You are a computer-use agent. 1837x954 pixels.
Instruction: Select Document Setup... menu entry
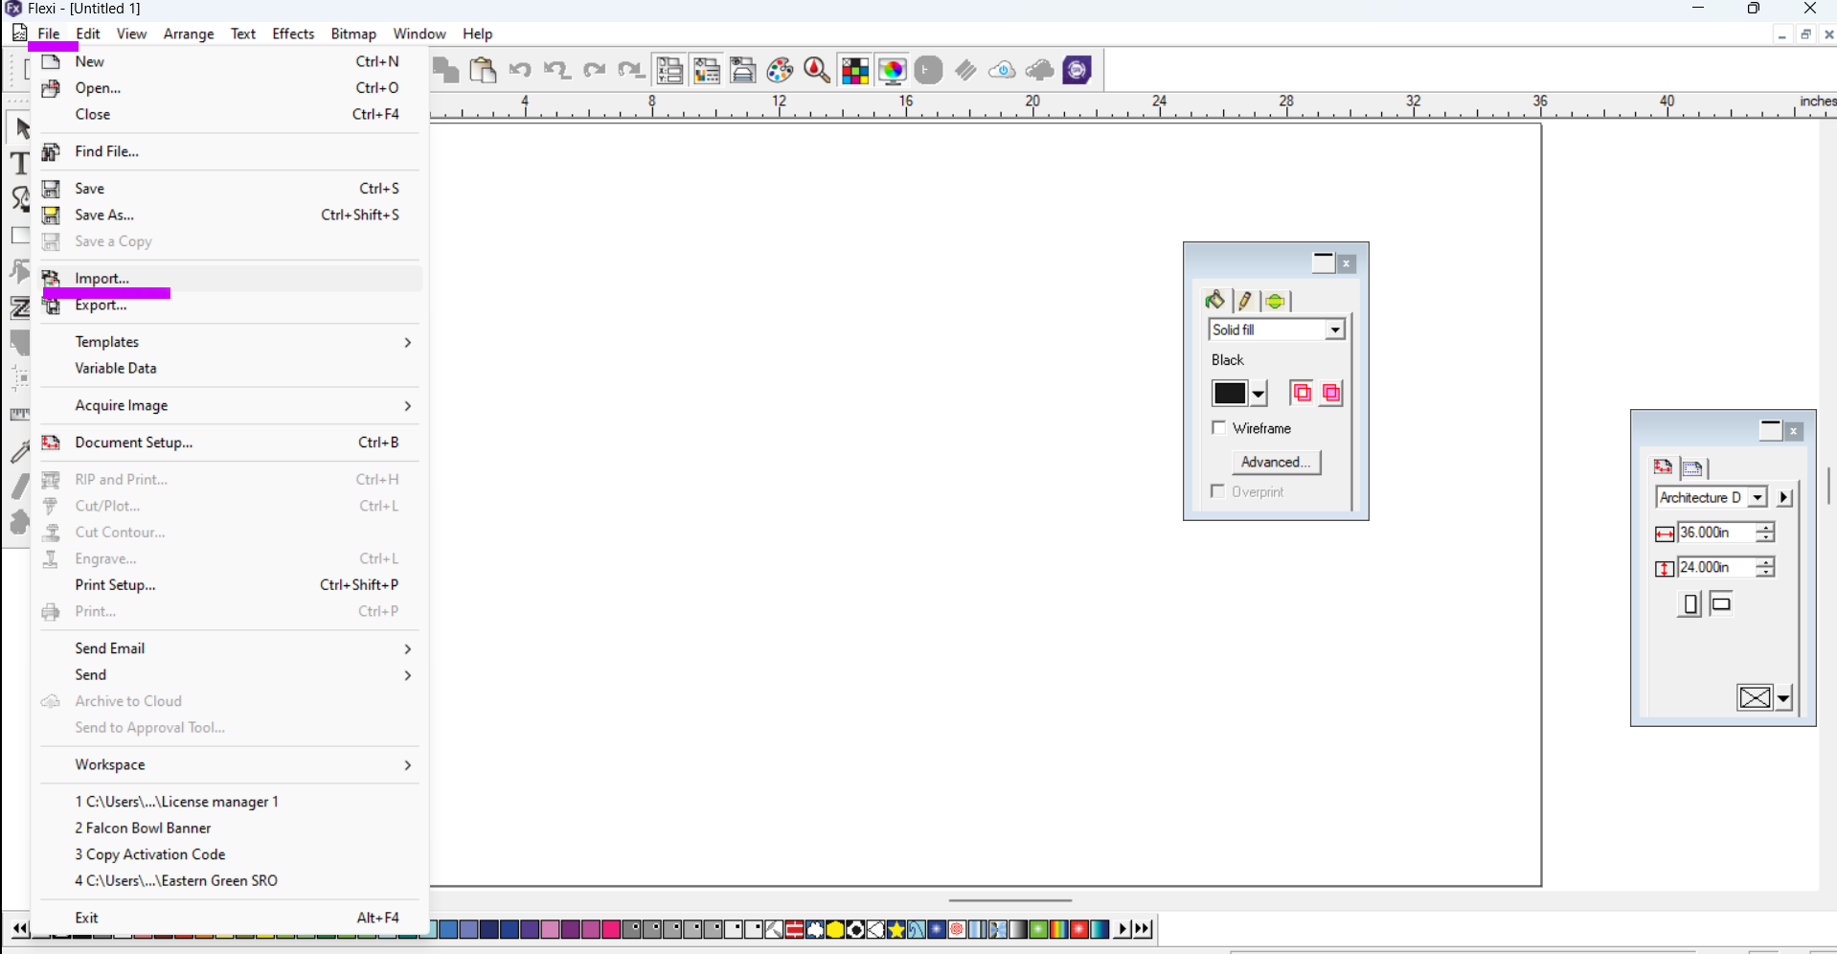tap(228, 443)
